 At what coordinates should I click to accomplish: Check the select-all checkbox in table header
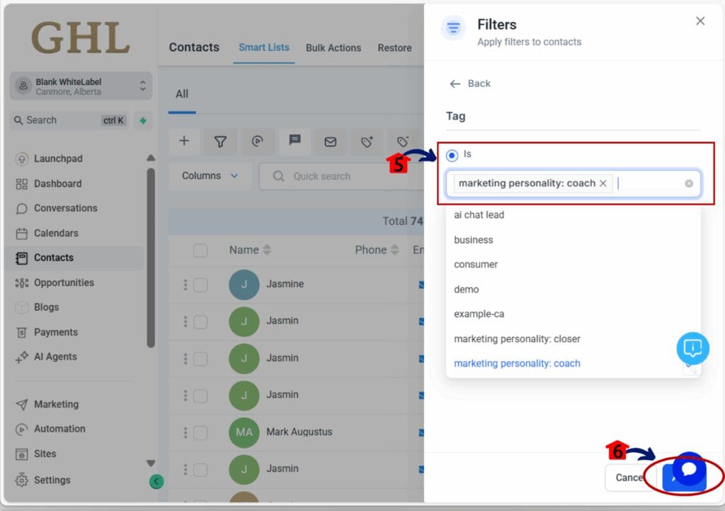(200, 250)
